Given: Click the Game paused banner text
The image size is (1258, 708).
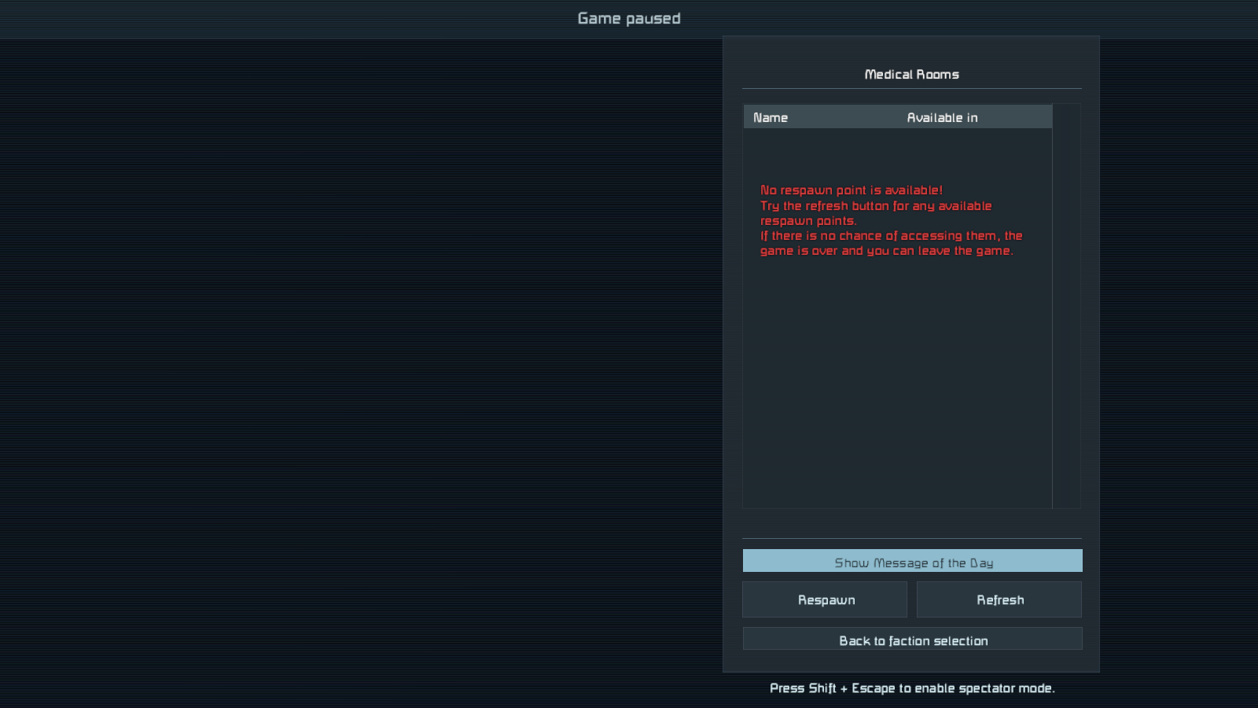Looking at the screenshot, I should (629, 18).
